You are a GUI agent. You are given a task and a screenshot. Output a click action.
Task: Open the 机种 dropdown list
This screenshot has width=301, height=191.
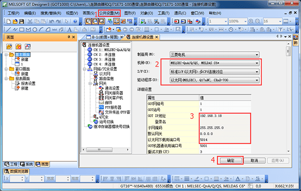[214, 63]
